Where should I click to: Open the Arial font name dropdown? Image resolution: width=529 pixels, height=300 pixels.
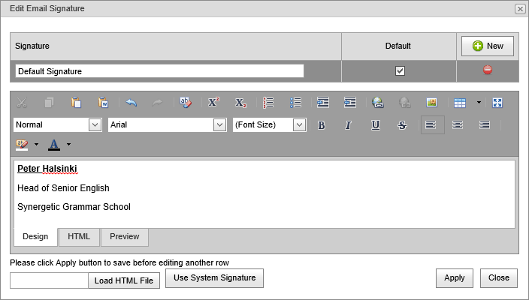point(220,125)
